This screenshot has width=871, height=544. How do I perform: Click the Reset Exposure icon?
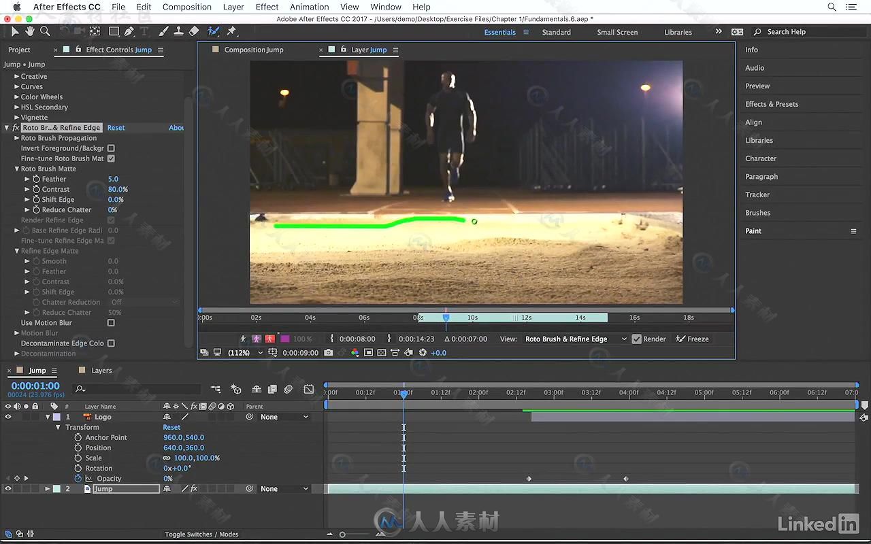(x=423, y=352)
